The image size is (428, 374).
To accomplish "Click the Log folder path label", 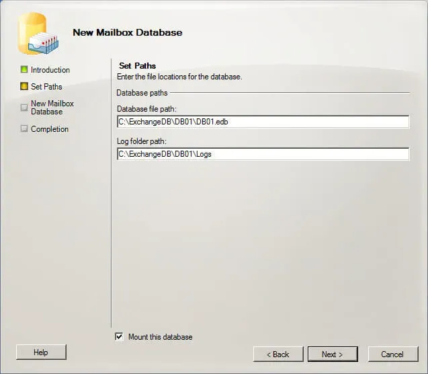I will [x=141, y=141].
